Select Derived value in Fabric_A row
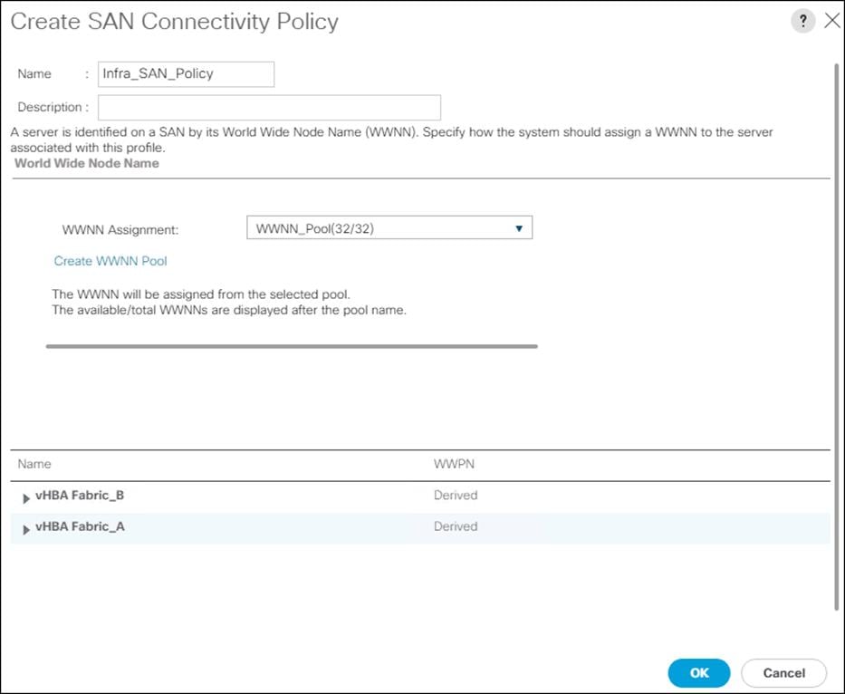 pos(456,526)
